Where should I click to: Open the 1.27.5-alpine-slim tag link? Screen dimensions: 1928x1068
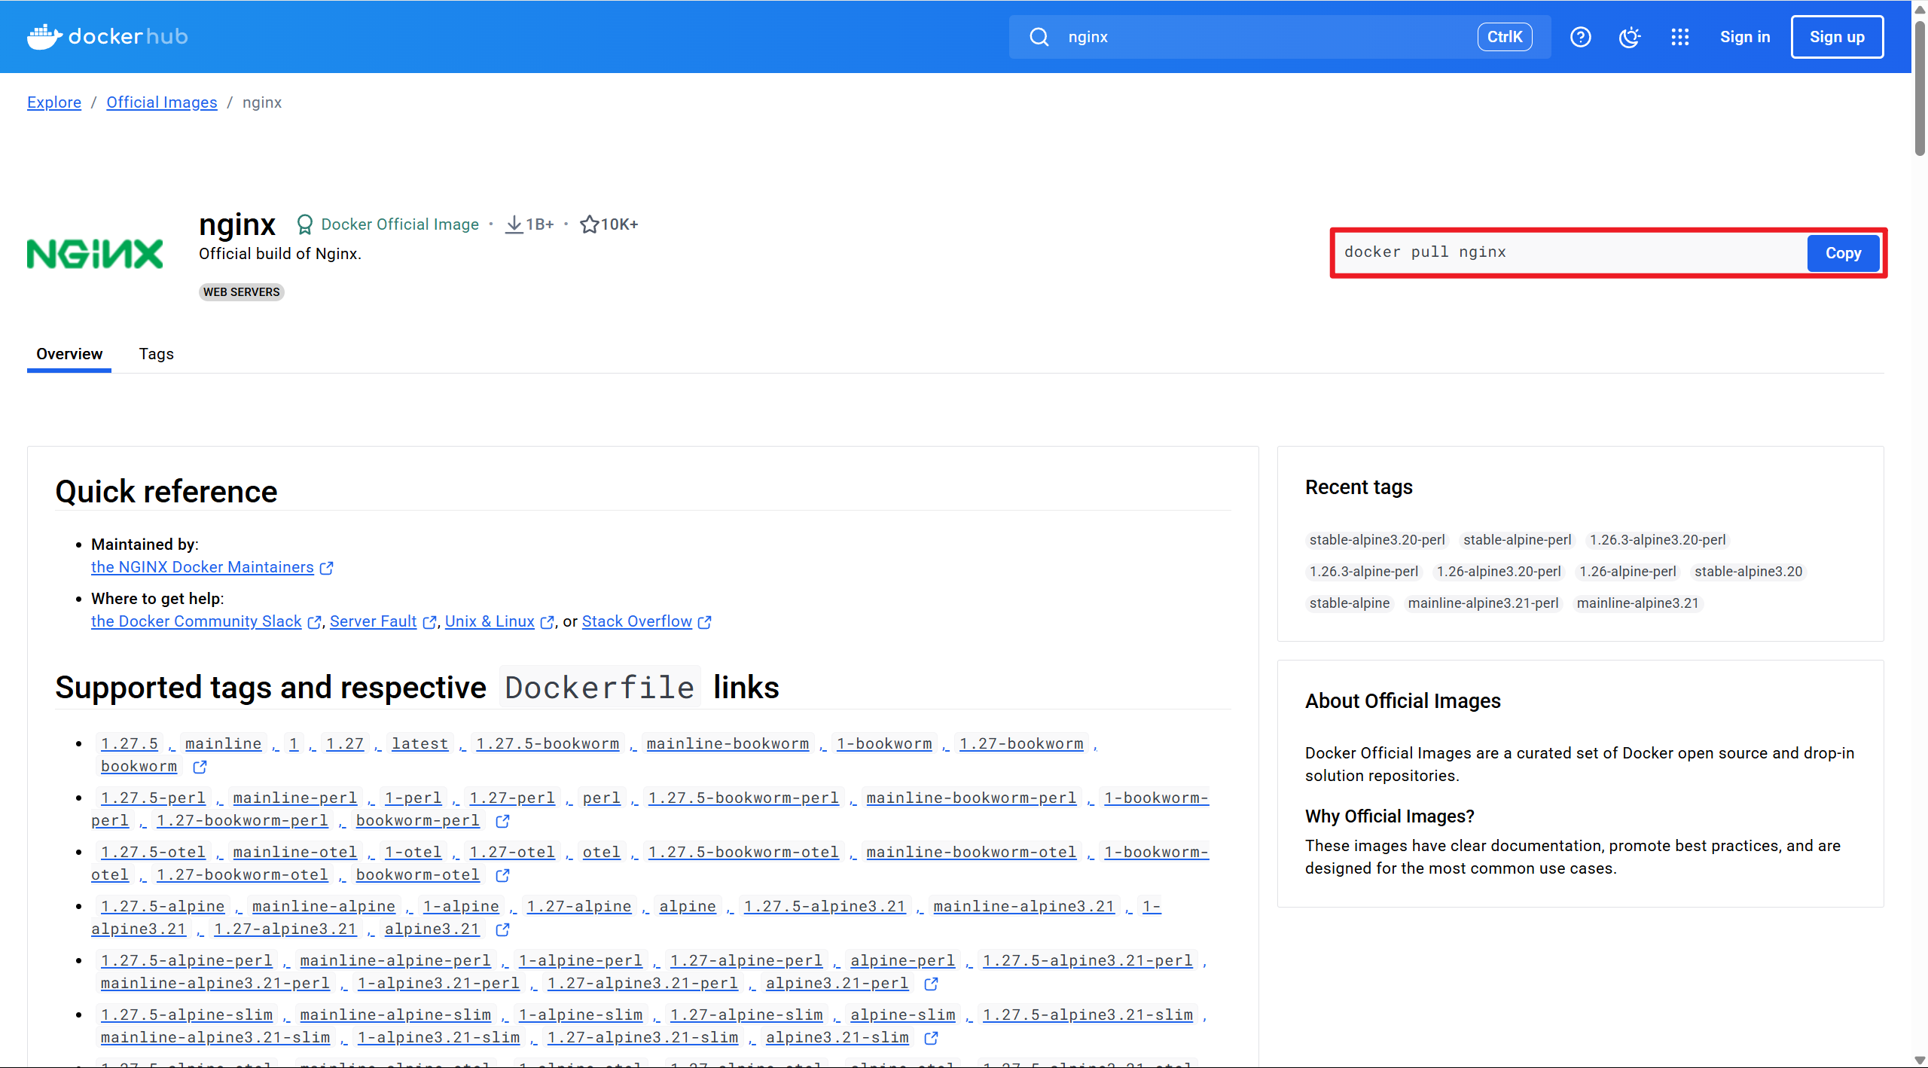pos(187,1015)
